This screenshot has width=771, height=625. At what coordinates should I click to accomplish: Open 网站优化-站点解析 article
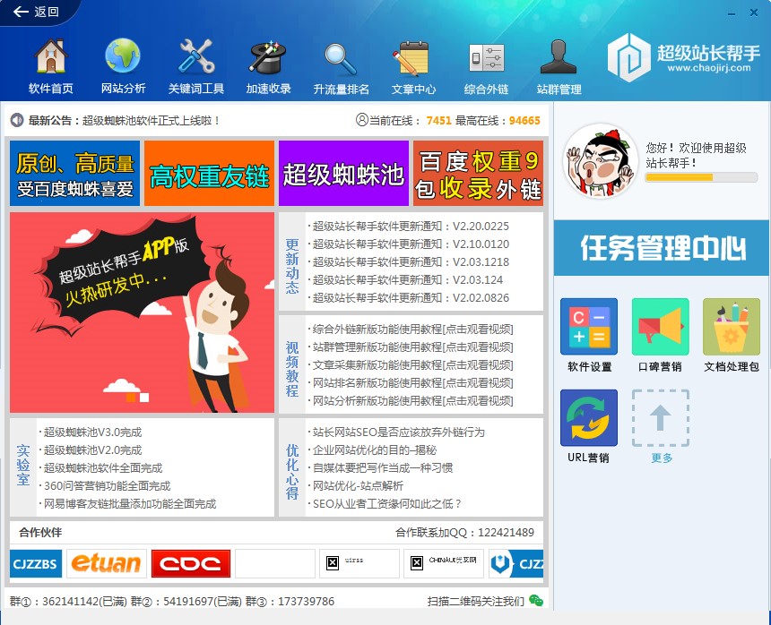358,486
